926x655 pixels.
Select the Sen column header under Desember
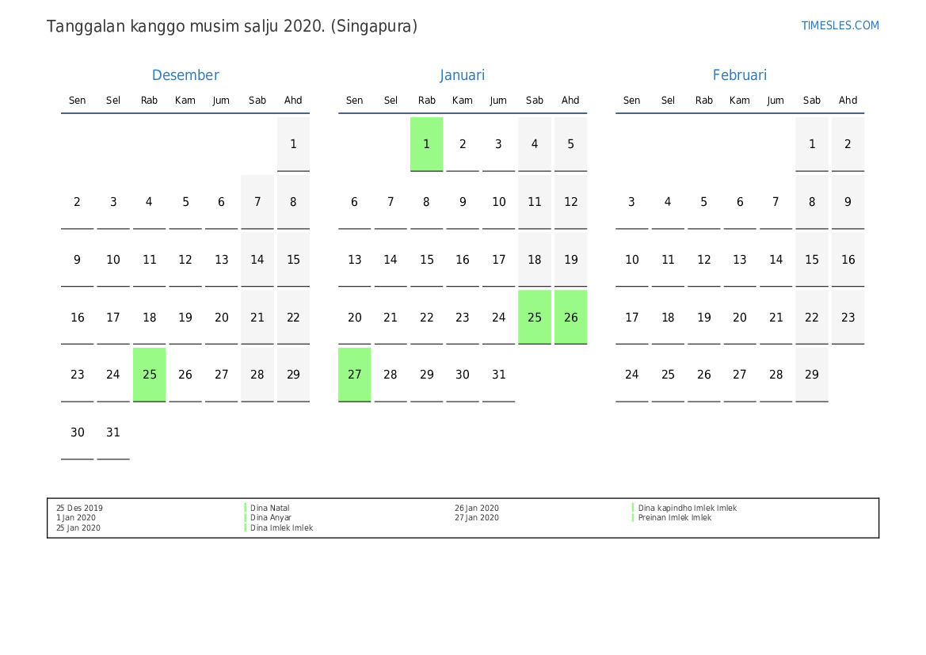78,101
